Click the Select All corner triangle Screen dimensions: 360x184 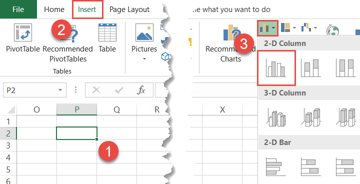(x=11, y=109)
